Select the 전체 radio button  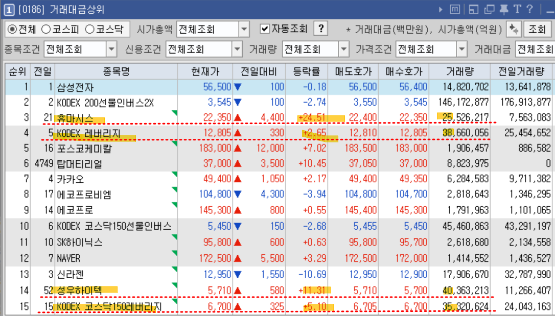pyautogui.click(x=12, y=29)
